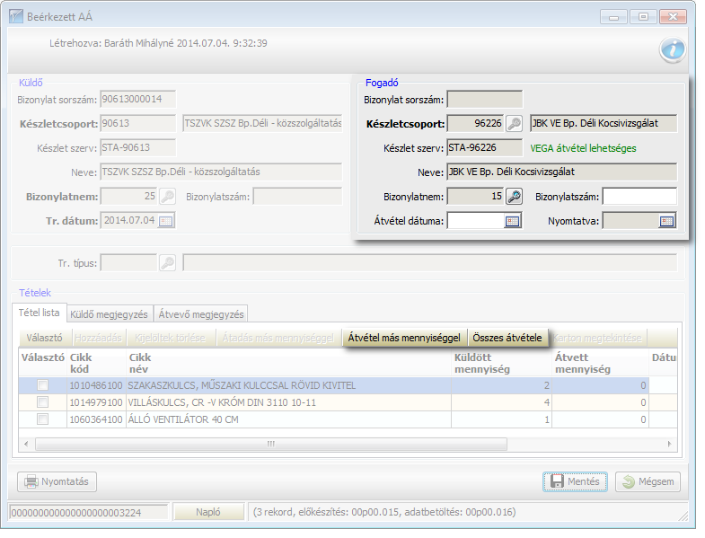
Task: Click the Választó toolbar button
Action: click(44, 338)
